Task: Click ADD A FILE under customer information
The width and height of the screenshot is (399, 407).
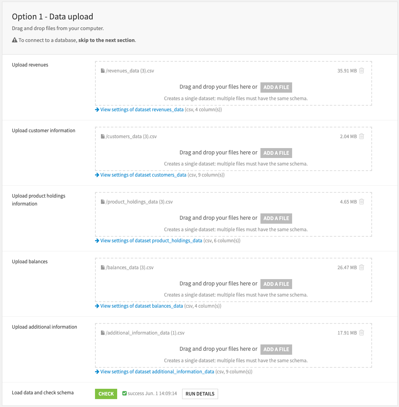Action: pyautogui.click(x=276, y=153)
